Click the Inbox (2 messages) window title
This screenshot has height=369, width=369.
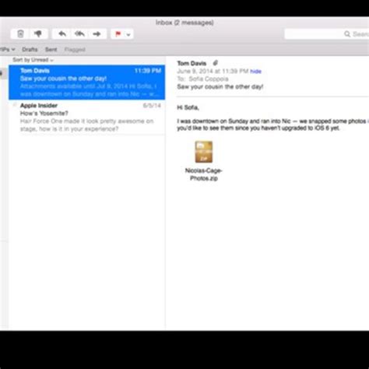coord(184,23)
